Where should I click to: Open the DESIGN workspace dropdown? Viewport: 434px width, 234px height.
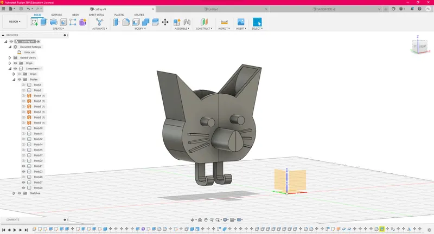(15, 22)
